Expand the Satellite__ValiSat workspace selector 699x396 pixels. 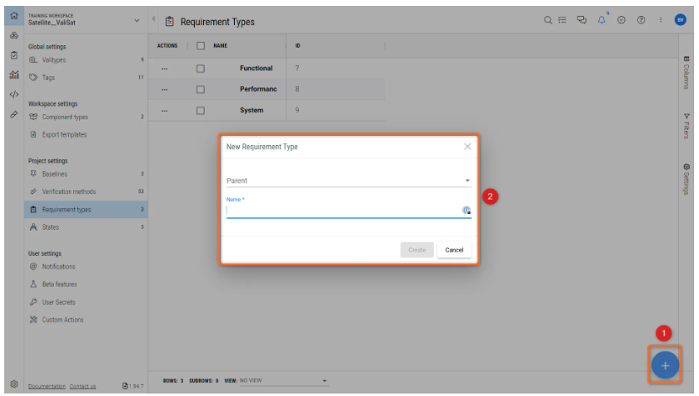tap(137, 21)
